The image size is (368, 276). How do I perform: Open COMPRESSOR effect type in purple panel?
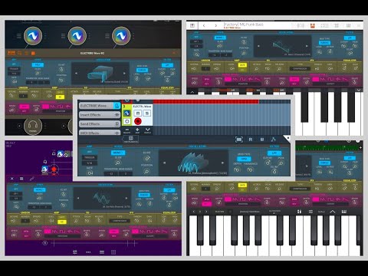tap(120, 221)
